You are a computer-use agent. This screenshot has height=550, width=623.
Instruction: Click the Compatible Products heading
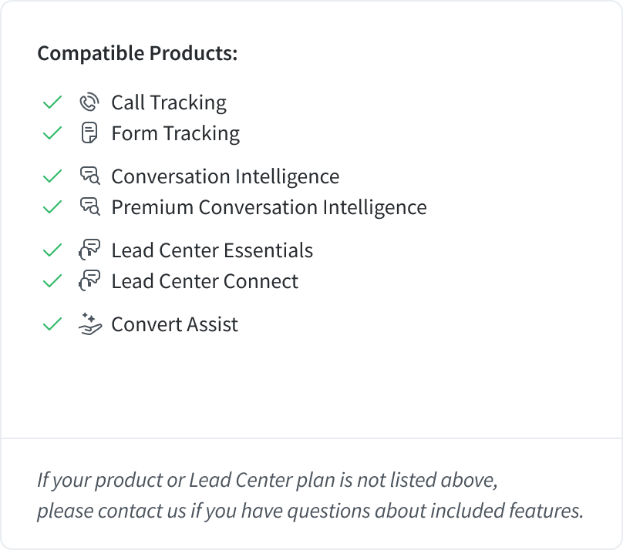(137, 54)
